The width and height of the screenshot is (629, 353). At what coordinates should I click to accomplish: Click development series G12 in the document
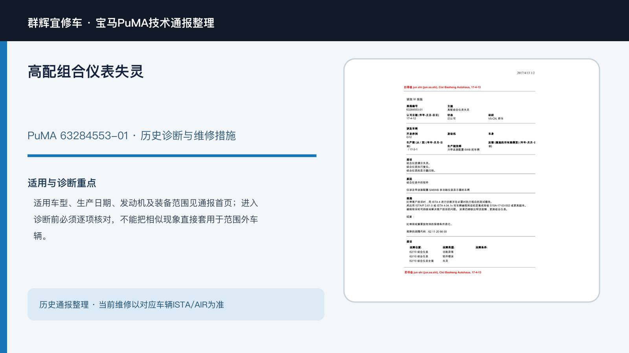tap(409, 137)
